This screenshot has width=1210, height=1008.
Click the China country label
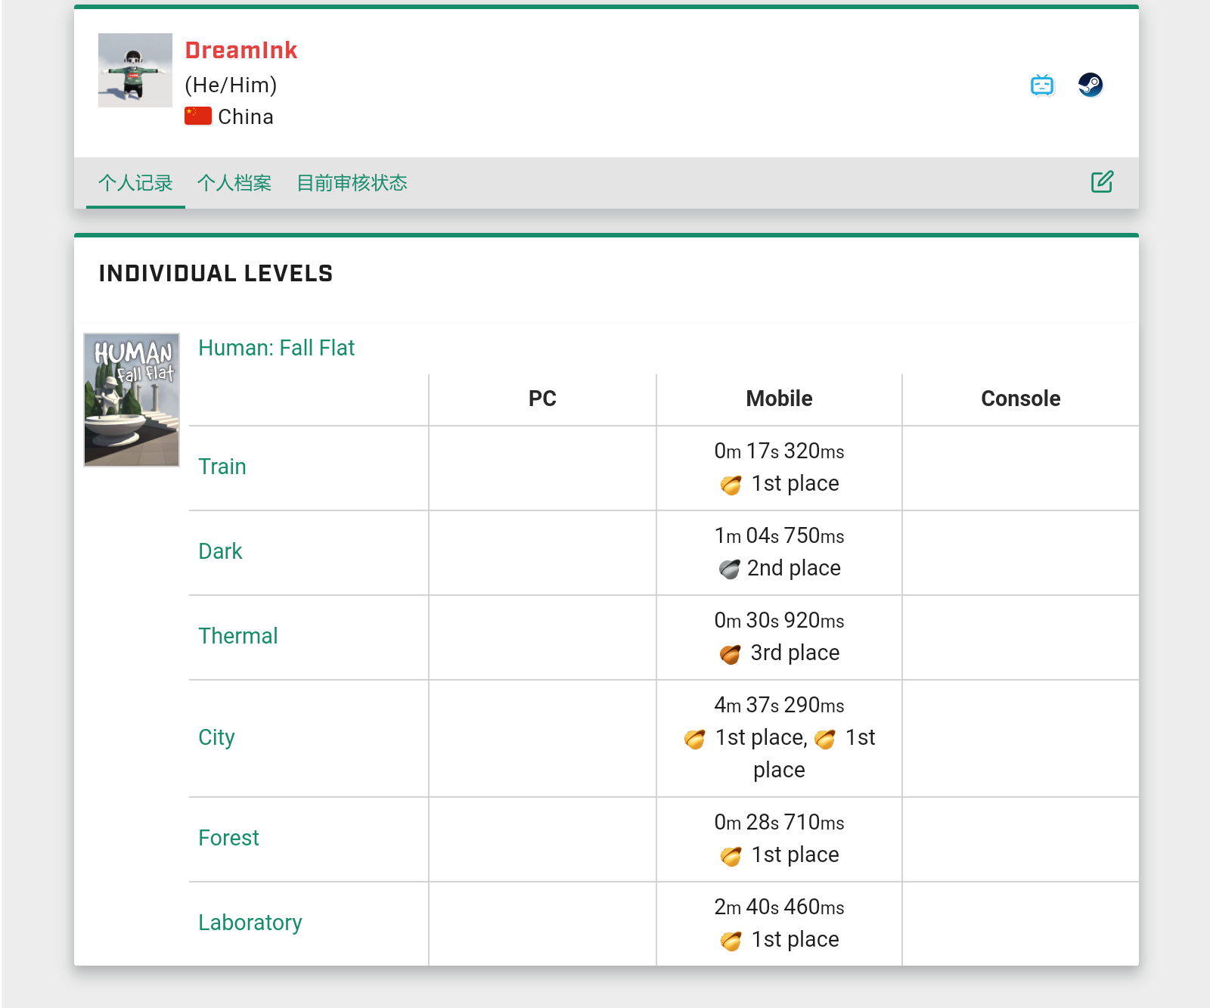coord(246,116)
